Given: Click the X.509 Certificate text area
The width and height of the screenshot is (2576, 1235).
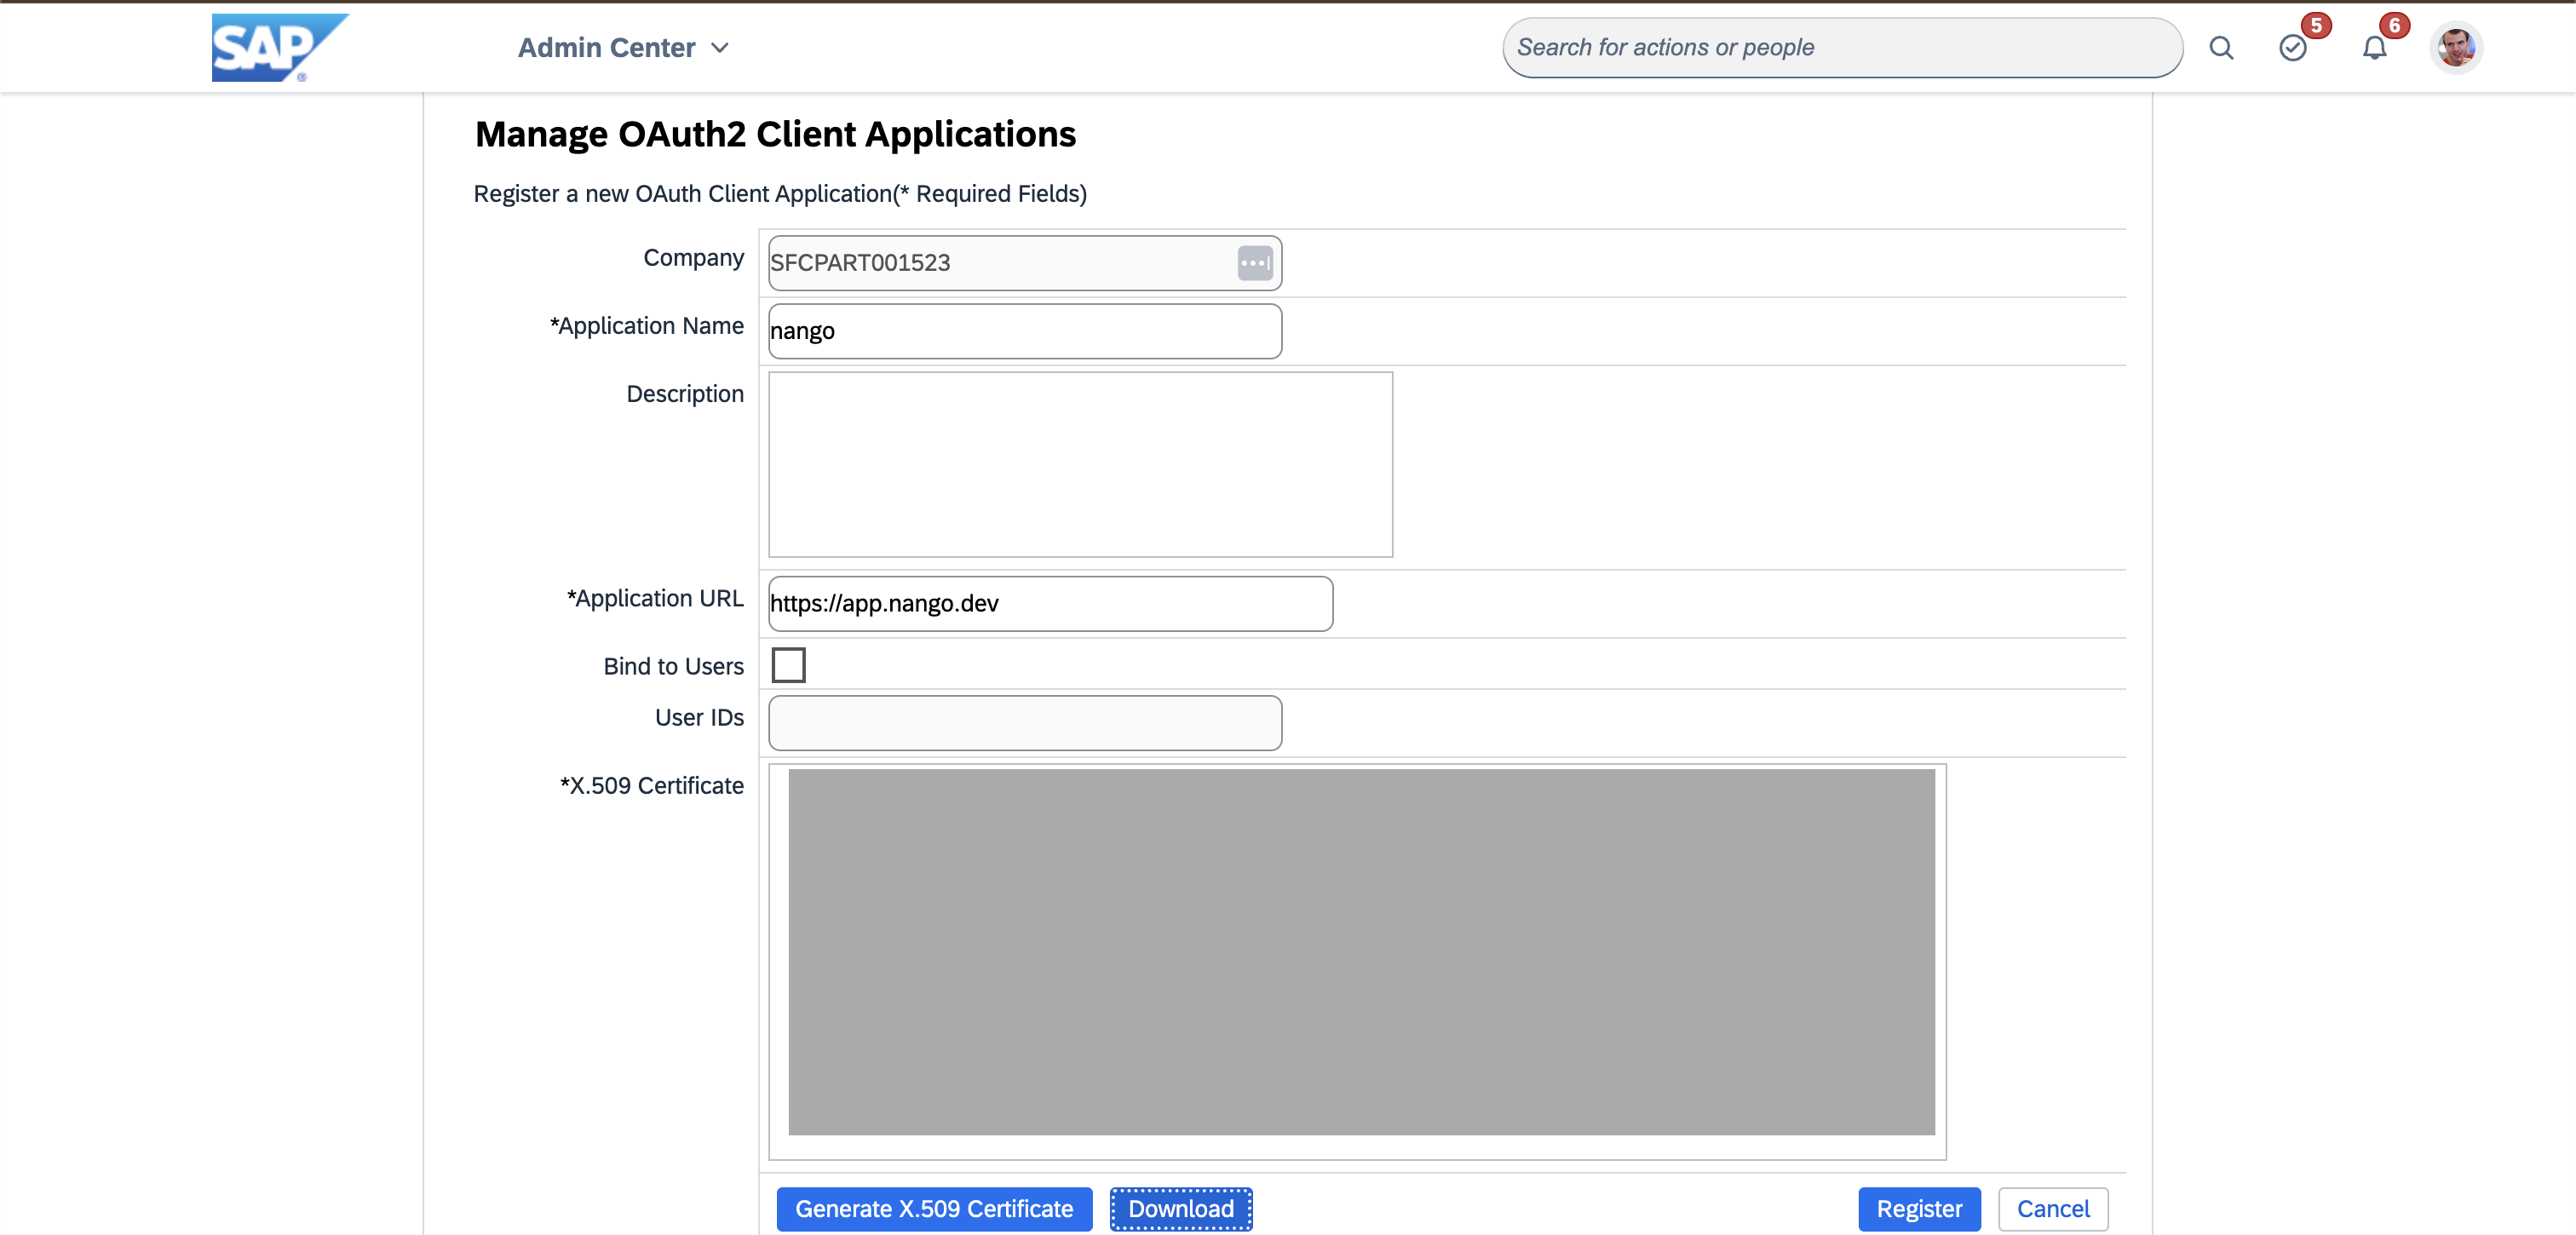Looking at the screenshot, I should pos(1357,961).
